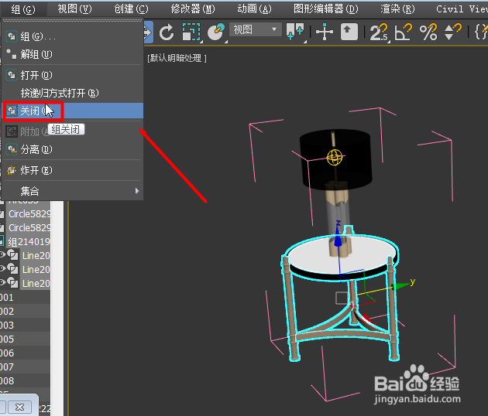Click the detach icon beside 分离(D)
Screen dimensions: 488x416
point(12,149)
